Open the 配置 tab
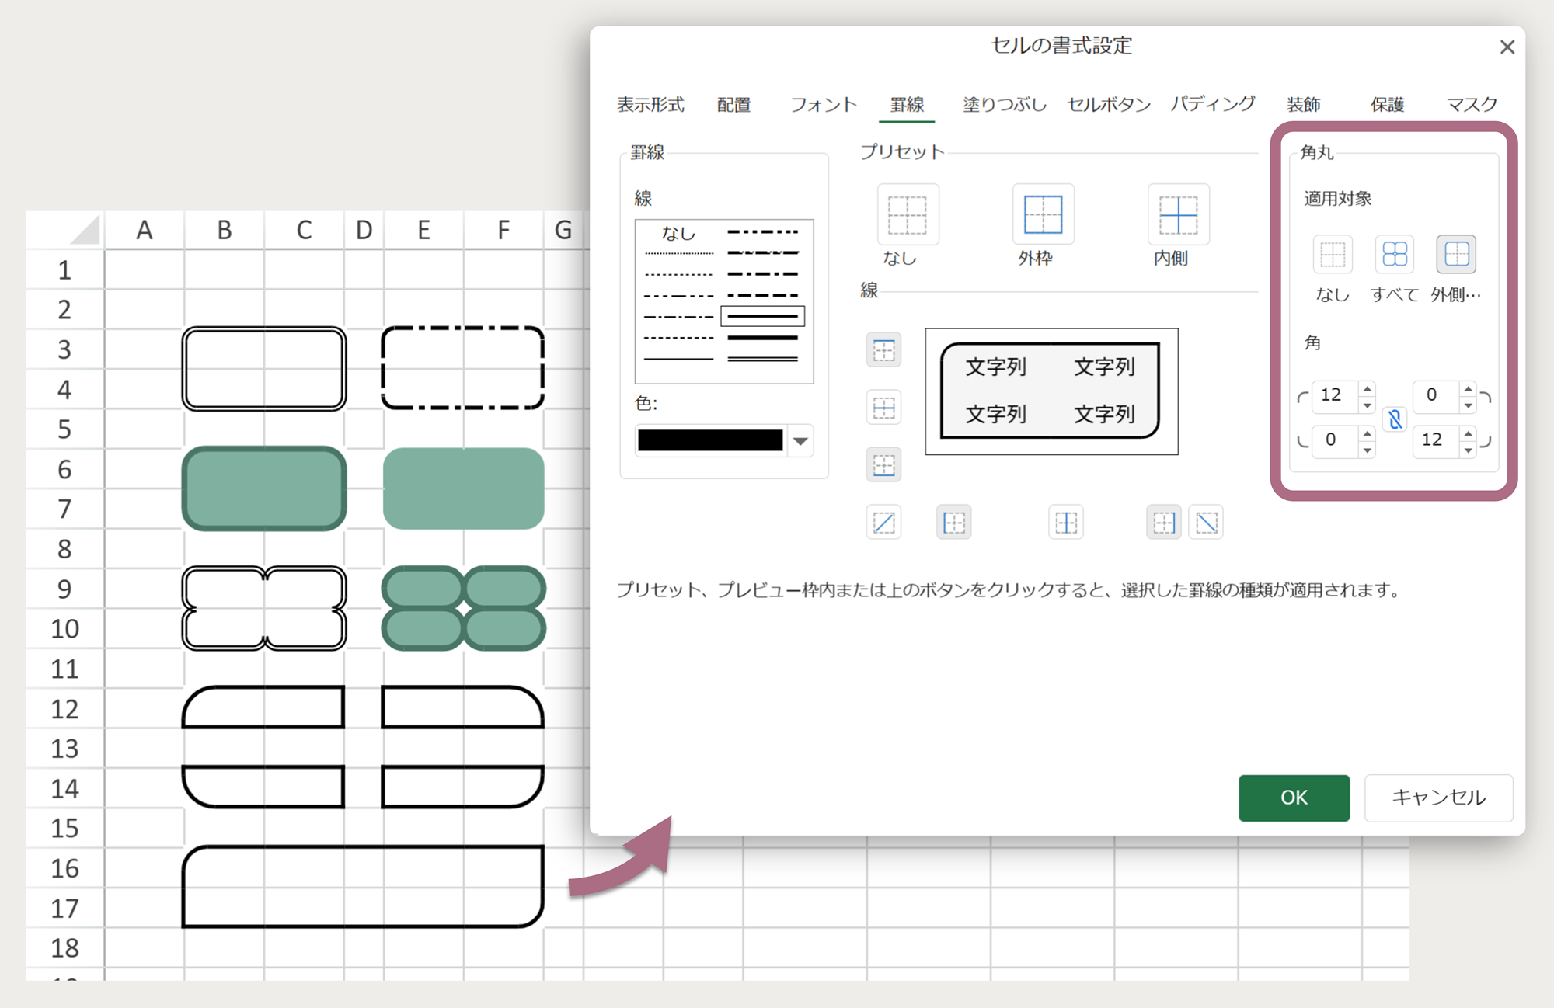Screen dimensions: 1554x1008 pyautogui.click(x=733, y=104)
